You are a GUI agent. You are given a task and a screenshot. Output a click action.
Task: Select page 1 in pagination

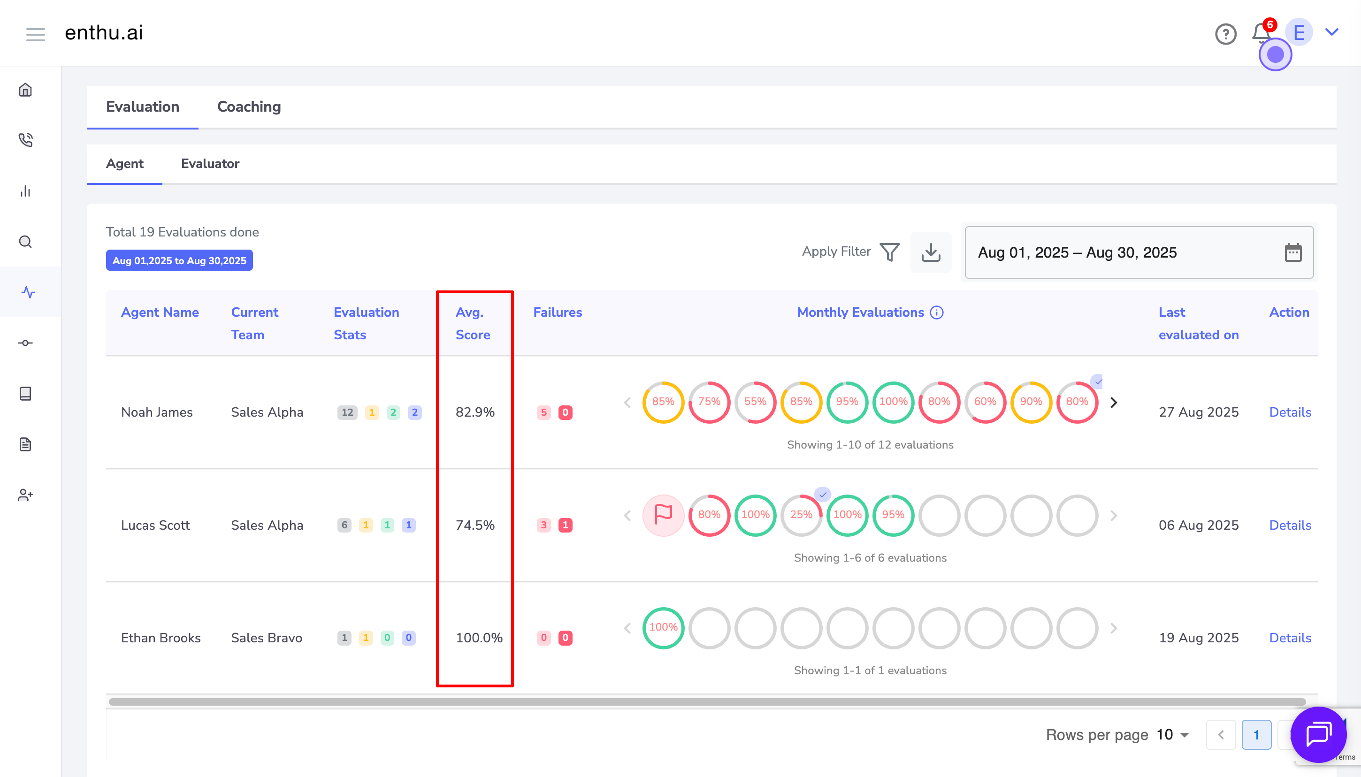point(1256,735)
